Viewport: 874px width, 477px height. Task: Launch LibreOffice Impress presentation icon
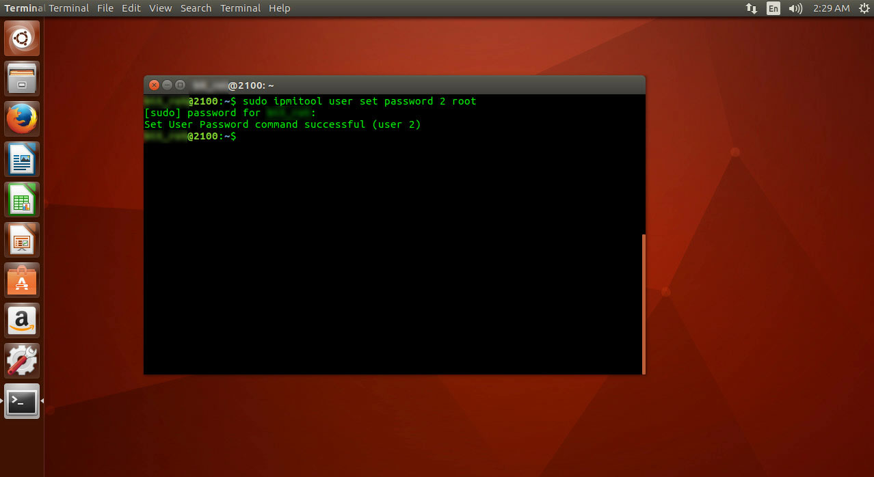click(x=22, y=240)
